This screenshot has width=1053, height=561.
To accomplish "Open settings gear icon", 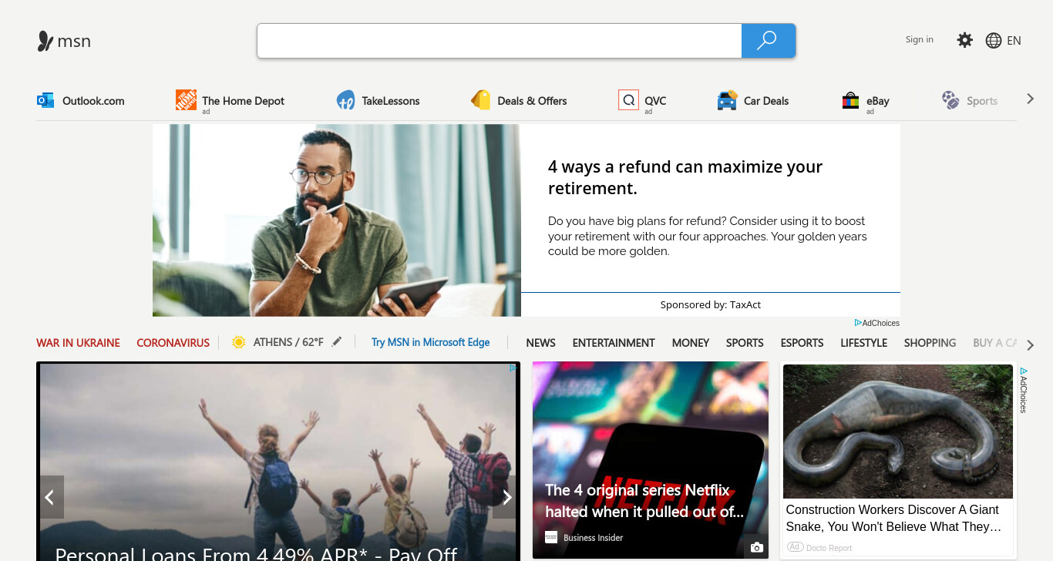I will 964,40.
